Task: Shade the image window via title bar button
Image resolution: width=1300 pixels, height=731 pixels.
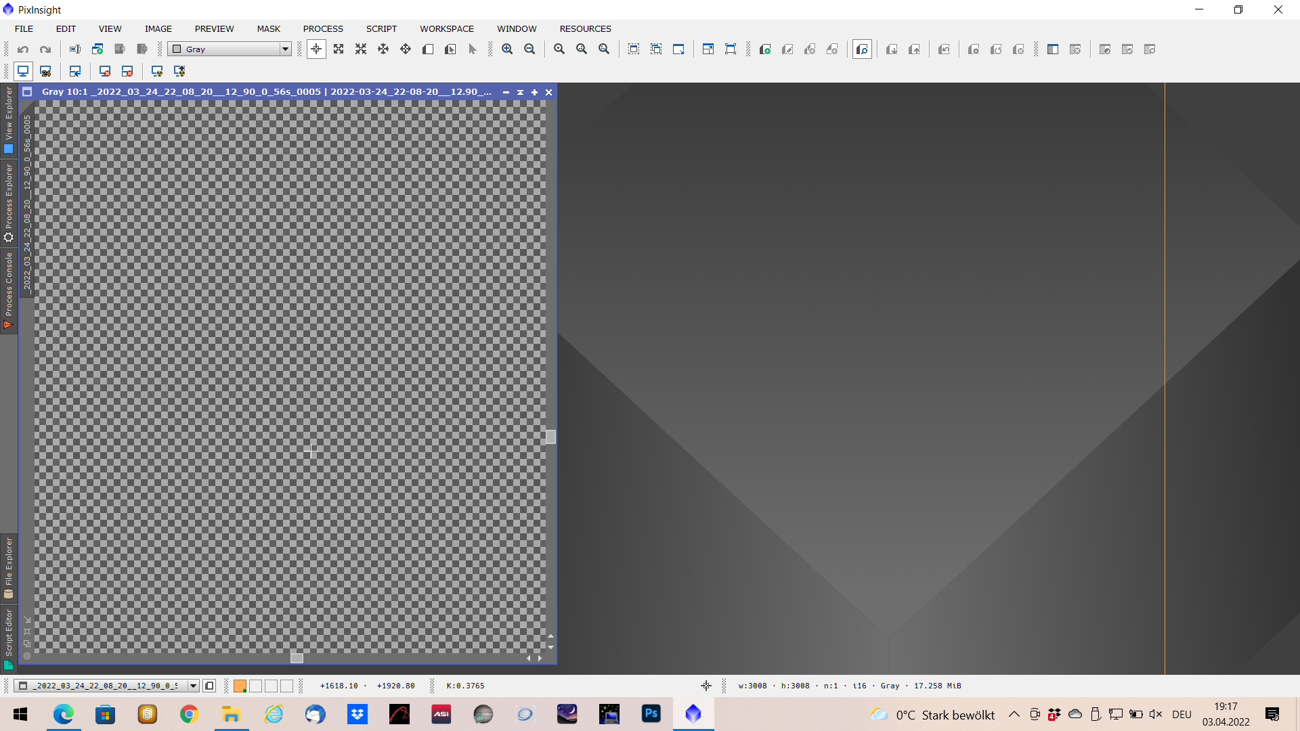Action: pyautogui.click(x=520, y=92)
